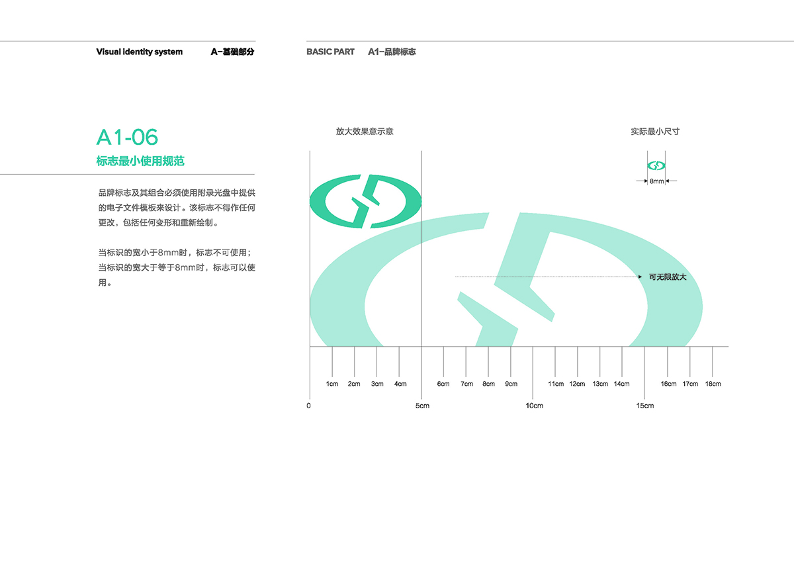
Task: Click the tiny minimum-size logo above 8mm
Action: click(656, 165)
